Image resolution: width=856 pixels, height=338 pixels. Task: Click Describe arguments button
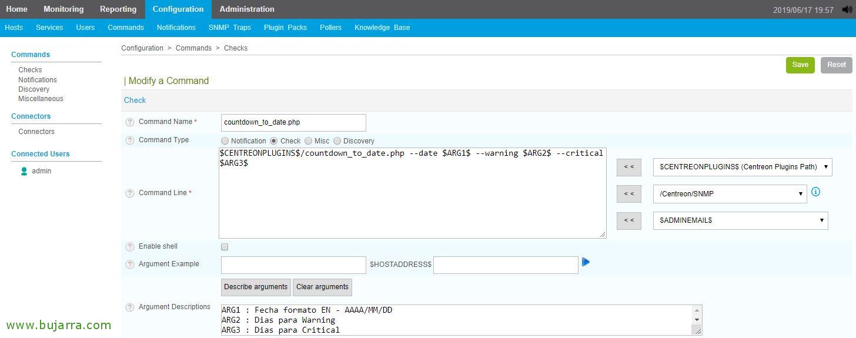click(x=256, y=287)
